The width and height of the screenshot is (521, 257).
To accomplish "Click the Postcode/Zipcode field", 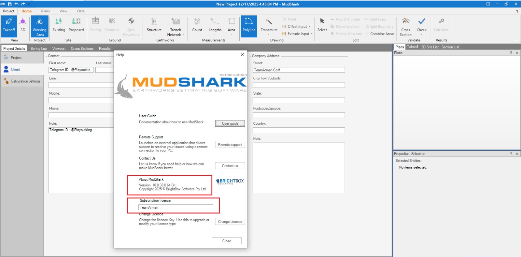I will coord(299,115).
